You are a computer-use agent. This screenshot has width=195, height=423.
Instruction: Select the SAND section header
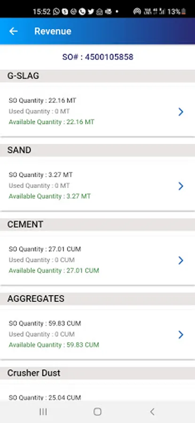97,150
